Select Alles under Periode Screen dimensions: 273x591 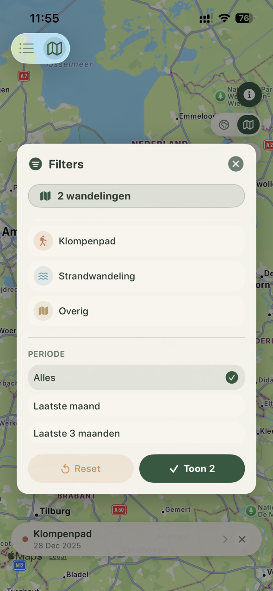point(136,377)
